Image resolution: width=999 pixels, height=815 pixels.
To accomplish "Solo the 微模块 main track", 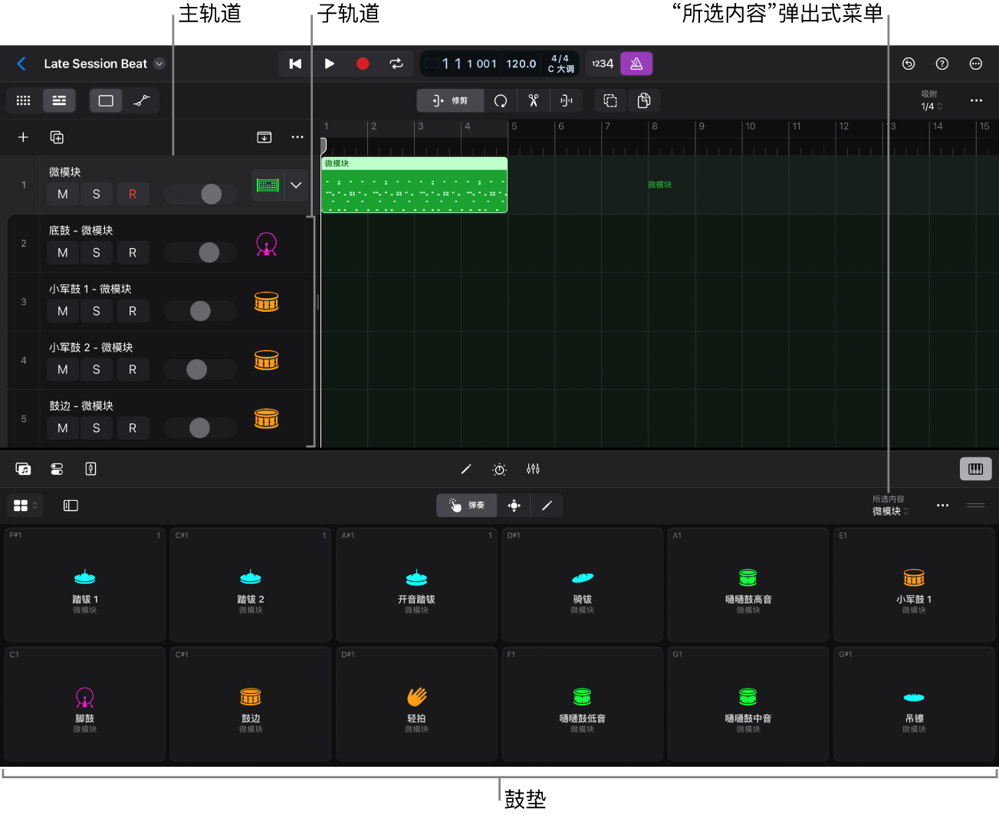I will [x=96, y=194].
